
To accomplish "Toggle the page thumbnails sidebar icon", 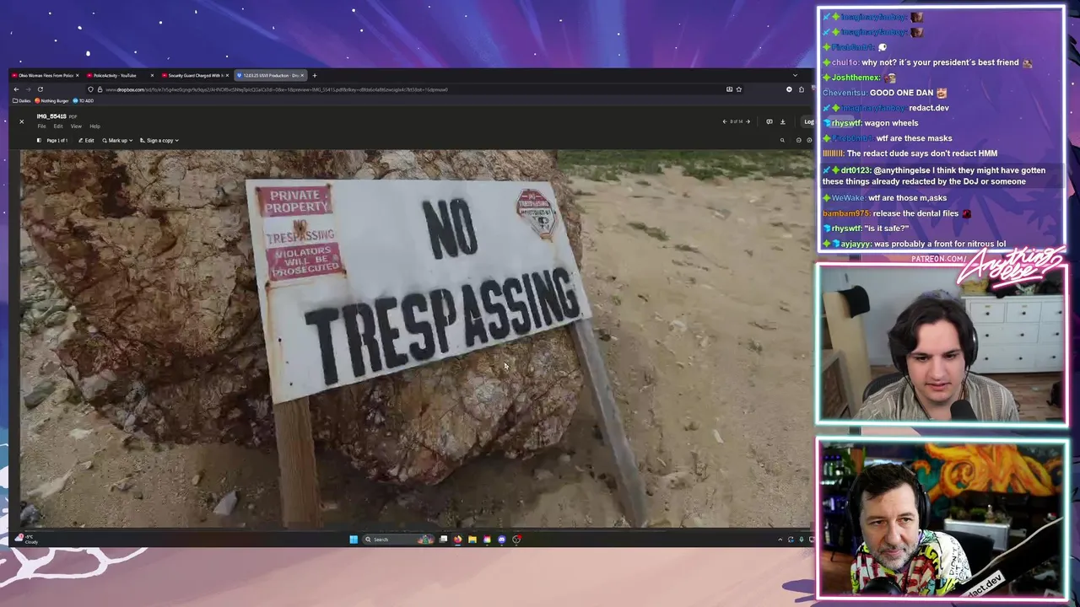I will (39, 140).
